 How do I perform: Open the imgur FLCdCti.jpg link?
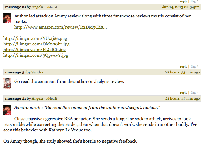[x=35, y=50]
